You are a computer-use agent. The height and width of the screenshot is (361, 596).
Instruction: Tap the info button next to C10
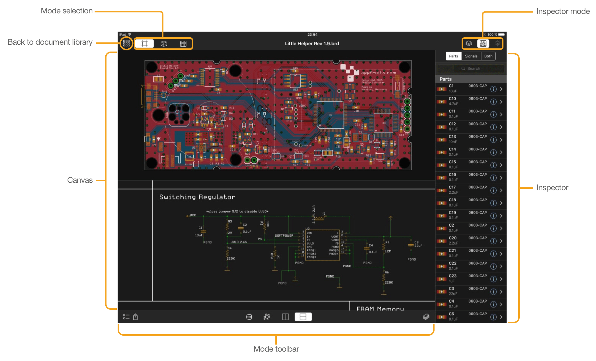point(493,101)
